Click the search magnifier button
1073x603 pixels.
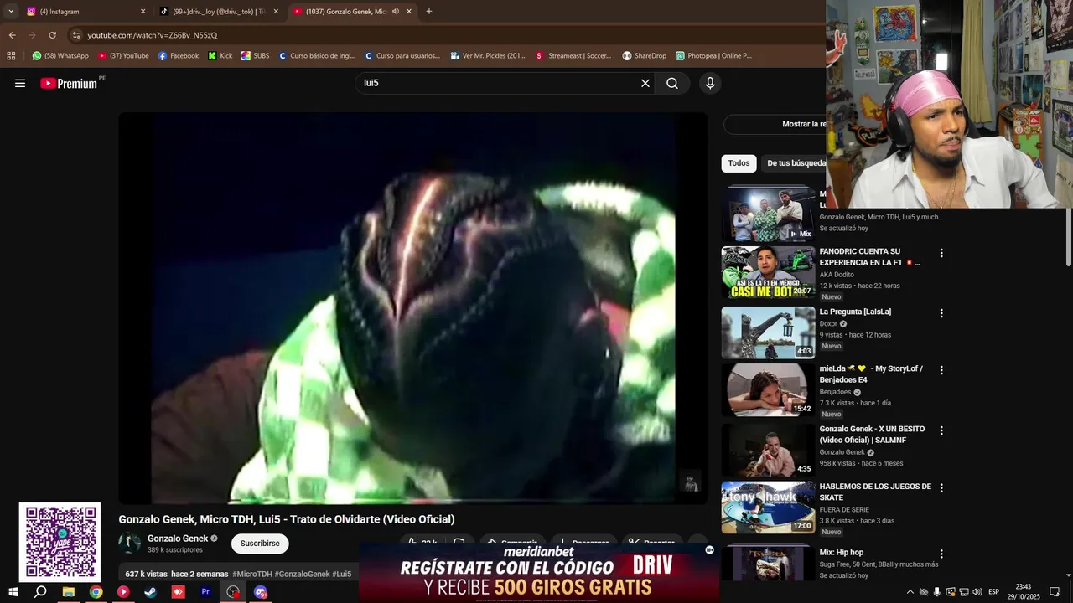(672, 83)
